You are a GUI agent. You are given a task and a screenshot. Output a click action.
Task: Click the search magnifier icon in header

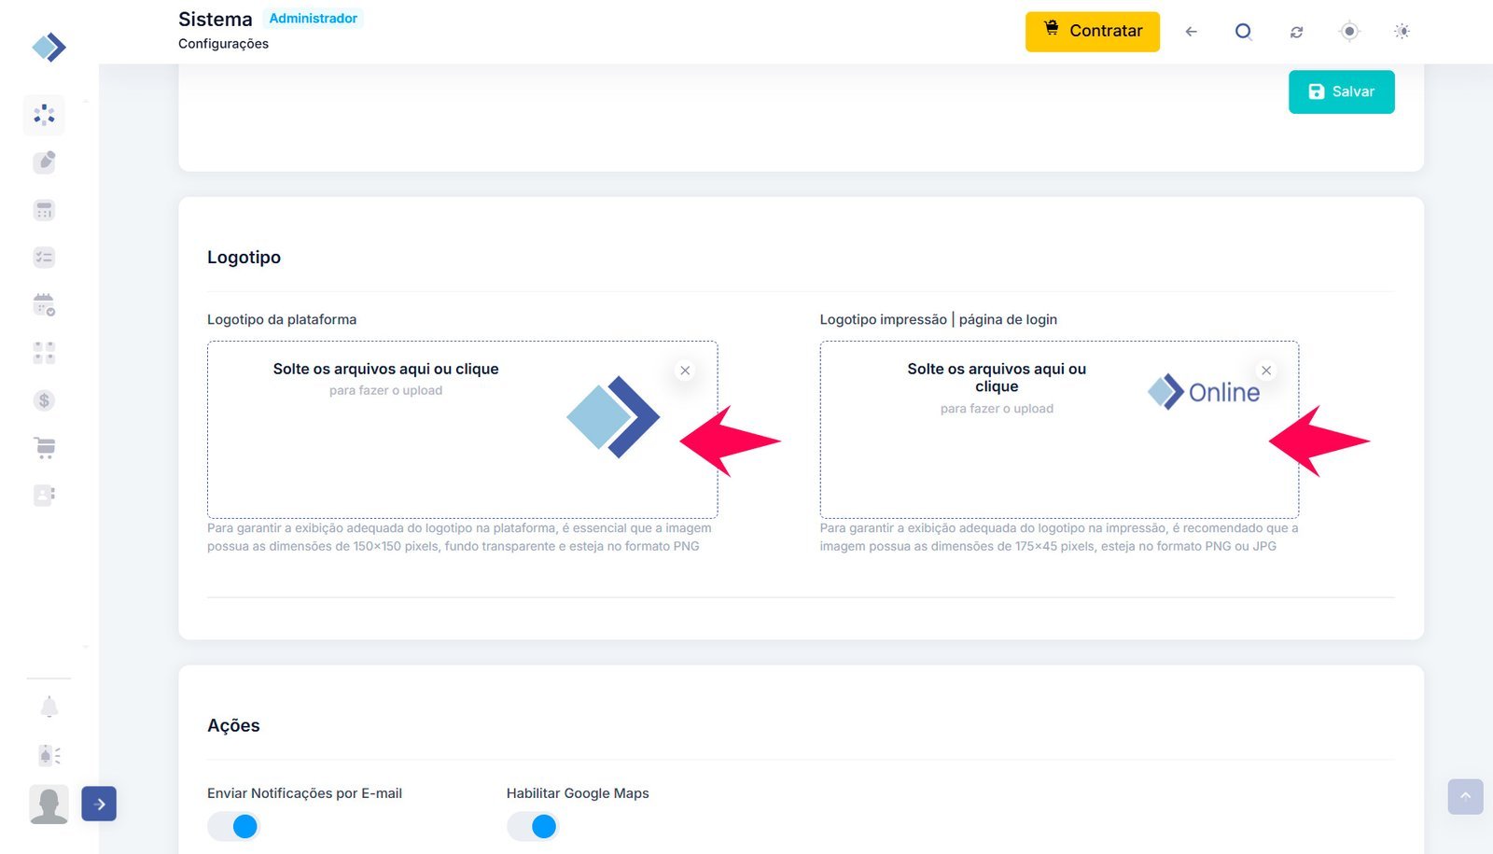click(x=1243, y=32)
